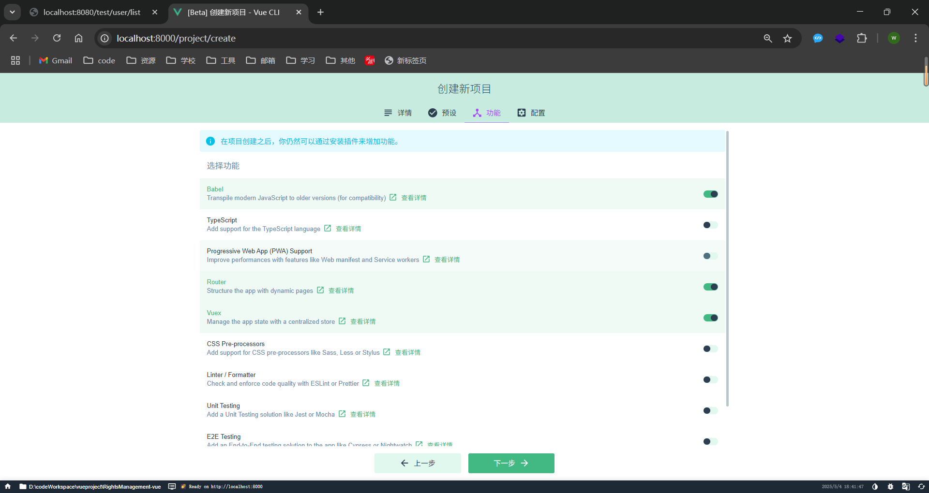Open browser extensions puzzle icon
The width and height of the screenshot is (929, 493).
(x=862, y=38)
